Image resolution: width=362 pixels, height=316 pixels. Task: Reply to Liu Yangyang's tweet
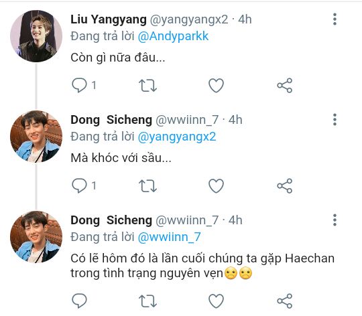[79, 85]
